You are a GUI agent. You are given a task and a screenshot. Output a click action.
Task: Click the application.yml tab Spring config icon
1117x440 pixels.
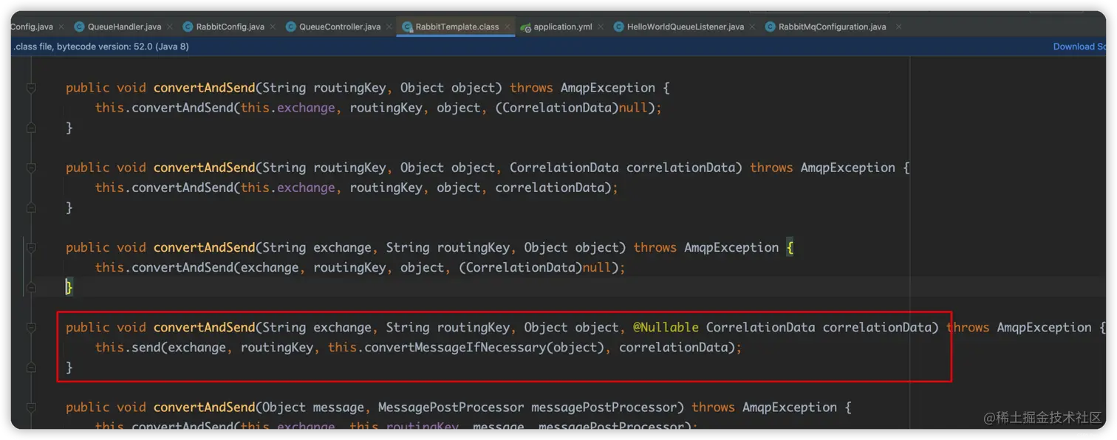click(x=525, y=27)
